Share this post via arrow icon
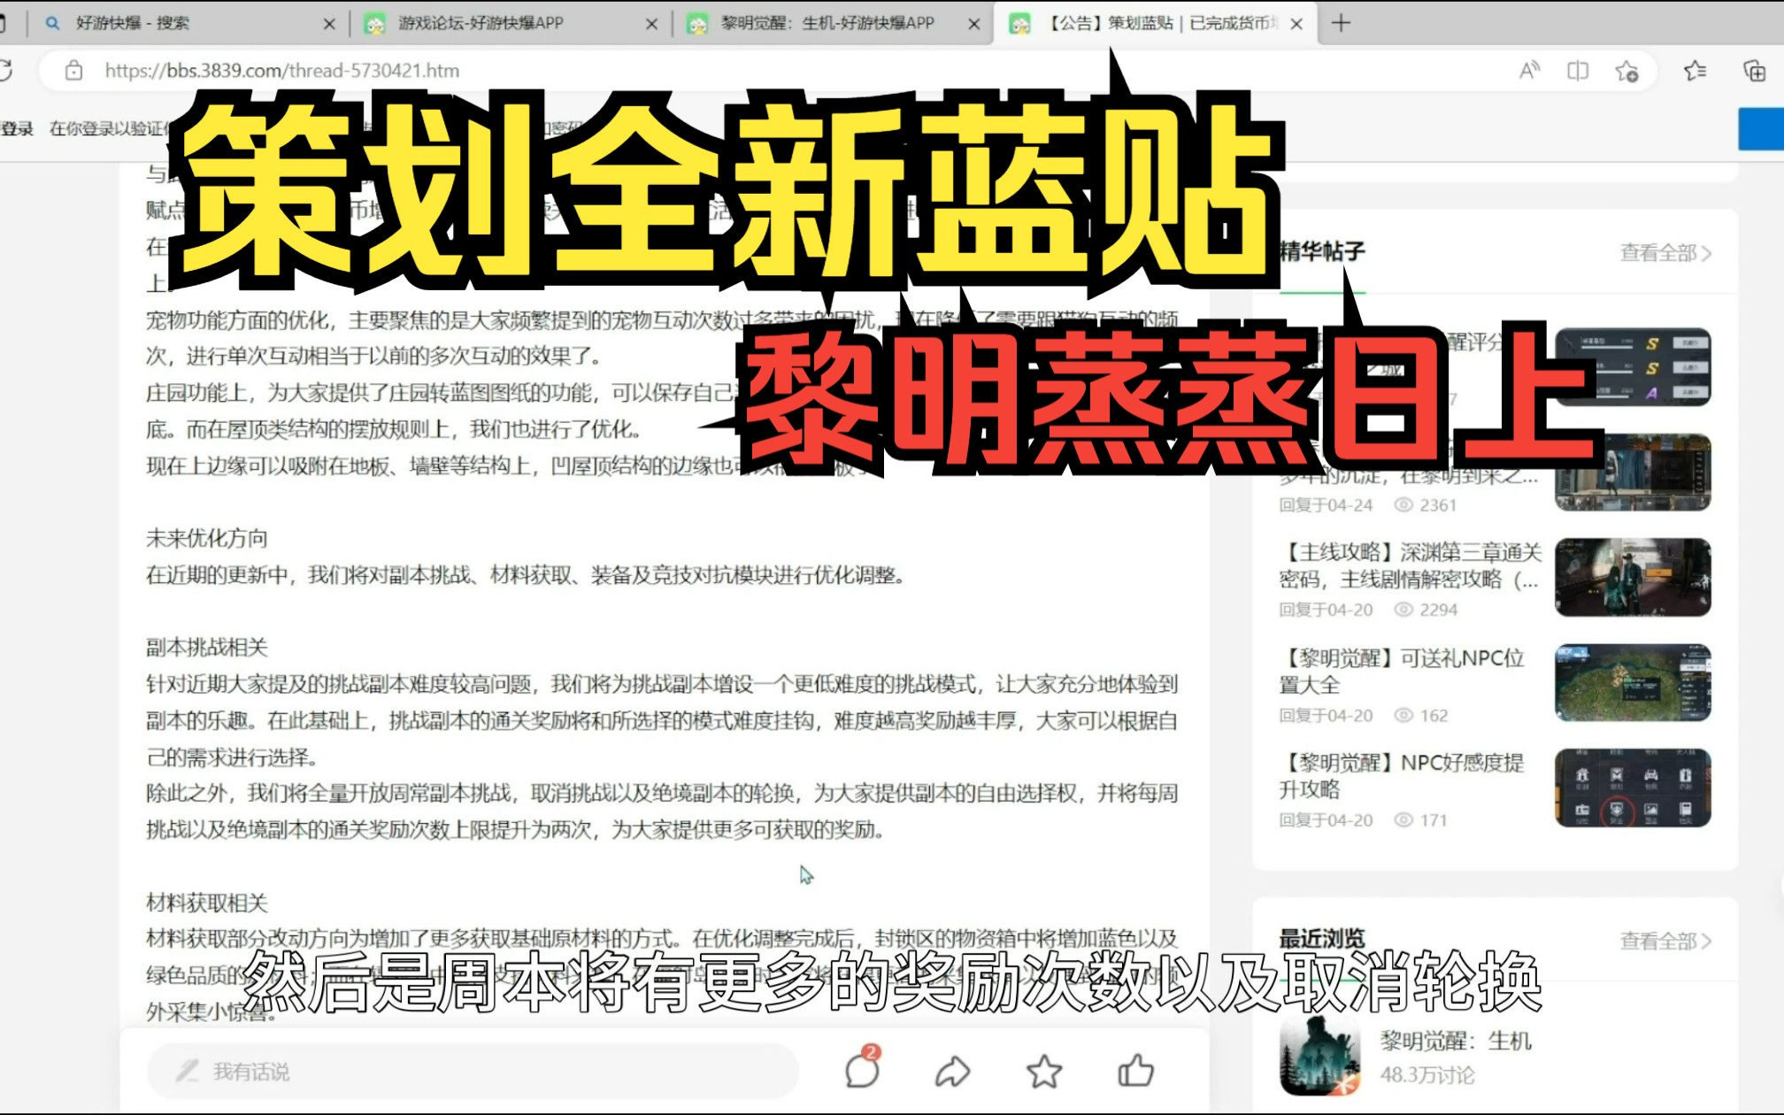Viewport: 1784px width, 1115px height. tap(953, 1072)
